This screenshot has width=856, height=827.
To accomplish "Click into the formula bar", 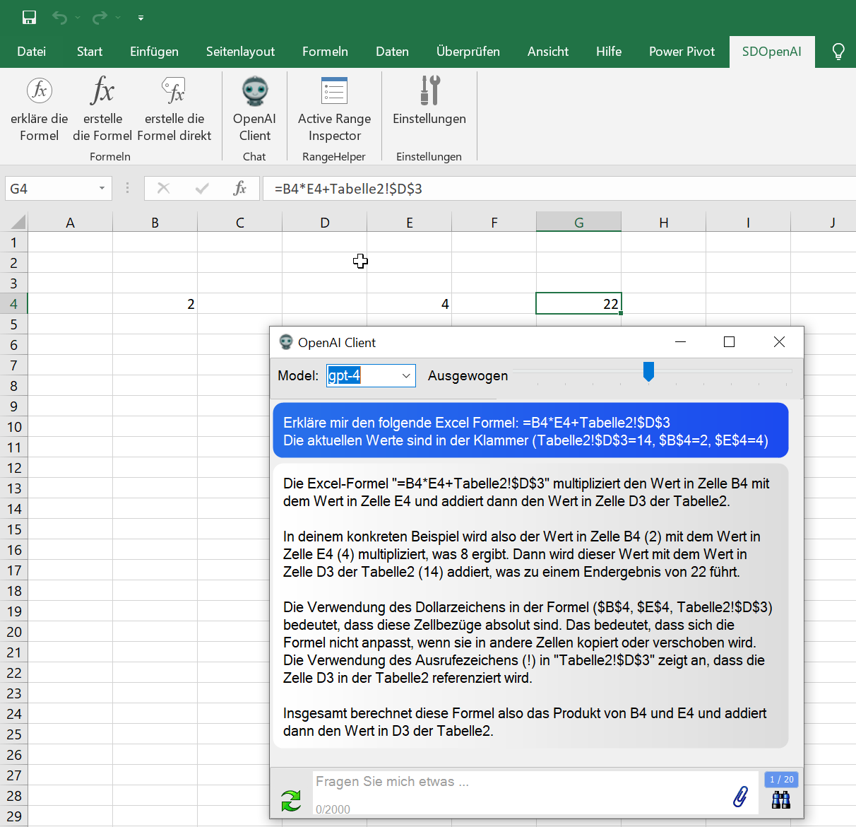I will click(x=559, y=189).
